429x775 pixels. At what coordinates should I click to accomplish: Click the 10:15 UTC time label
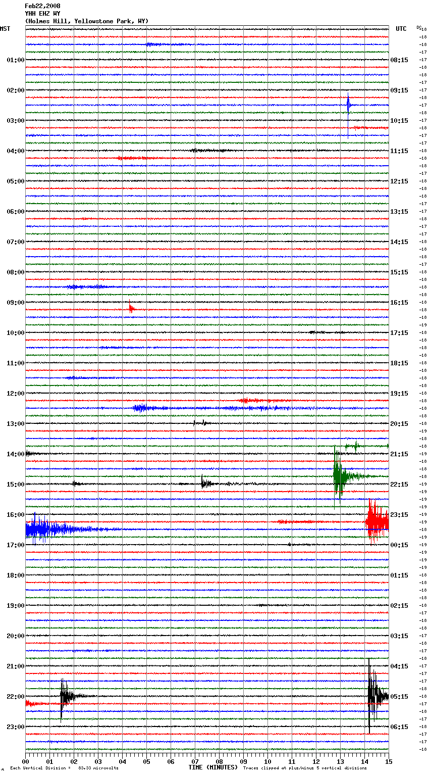[399, 121]
